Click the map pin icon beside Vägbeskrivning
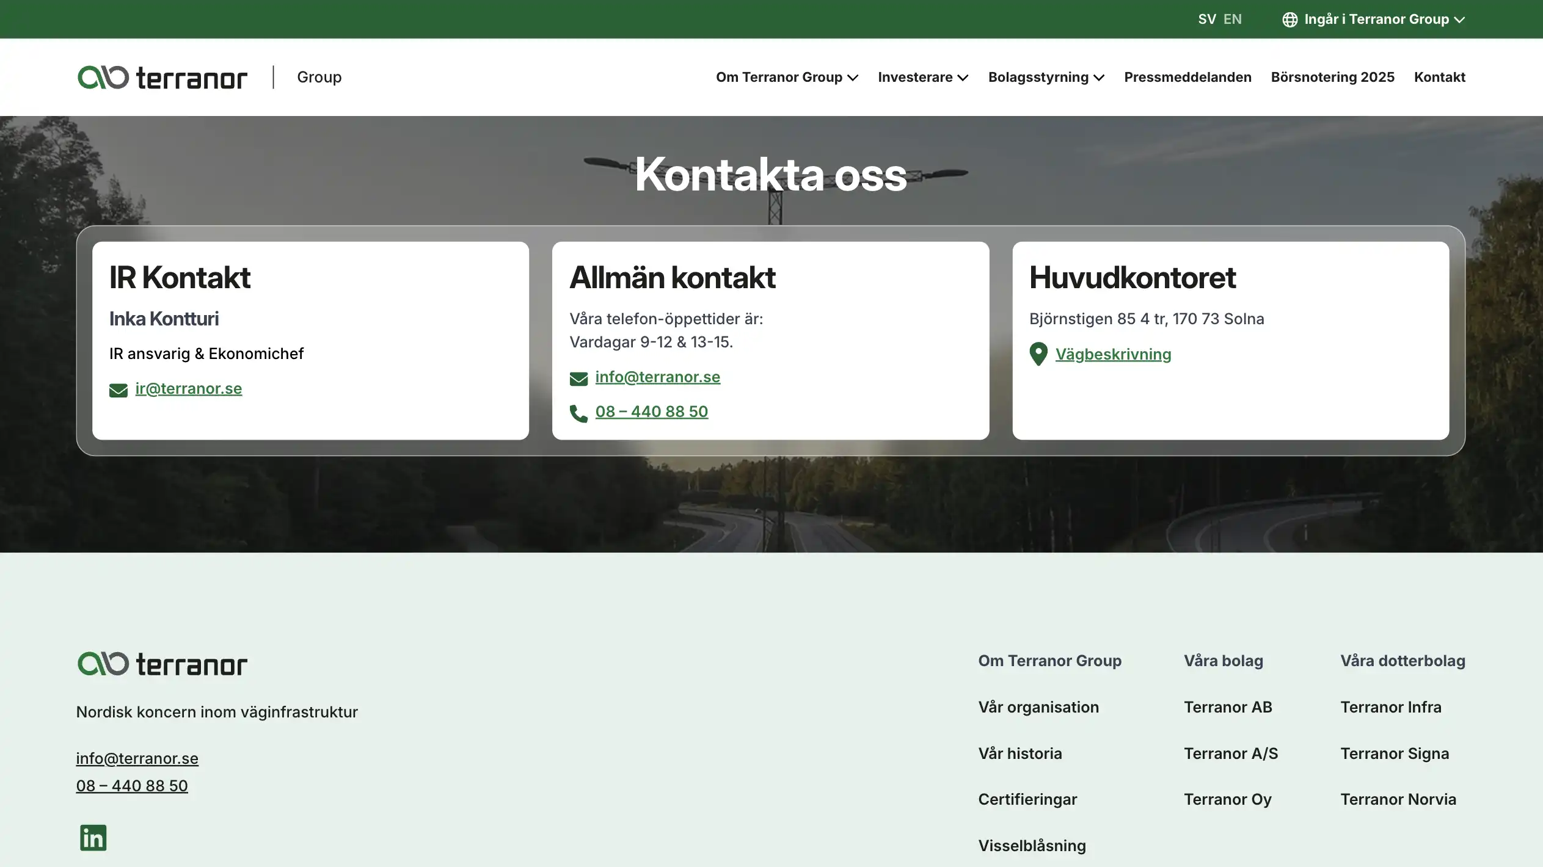Viewport: 1543px width, 867px height. [x=1037, y=354]
